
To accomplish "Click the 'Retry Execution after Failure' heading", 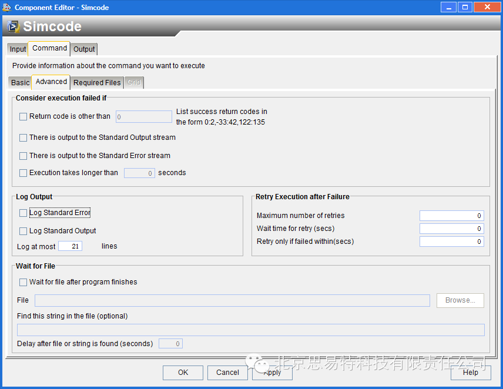I will [303, 197].
